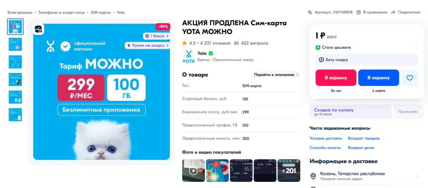Play the first customer video thumbnail
This screenshot has width=428, height=188.
(x=193, y=171)
